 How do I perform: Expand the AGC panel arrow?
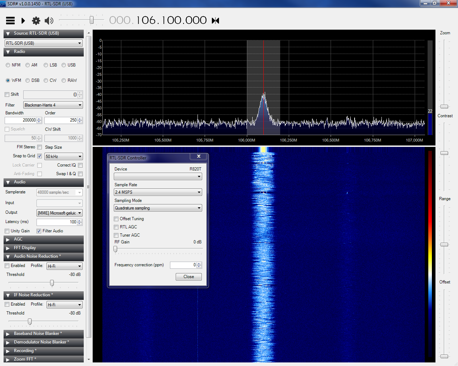pos(8,239)
